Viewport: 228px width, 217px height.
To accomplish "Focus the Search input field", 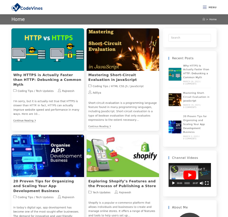I will click(x=190, y=38).
